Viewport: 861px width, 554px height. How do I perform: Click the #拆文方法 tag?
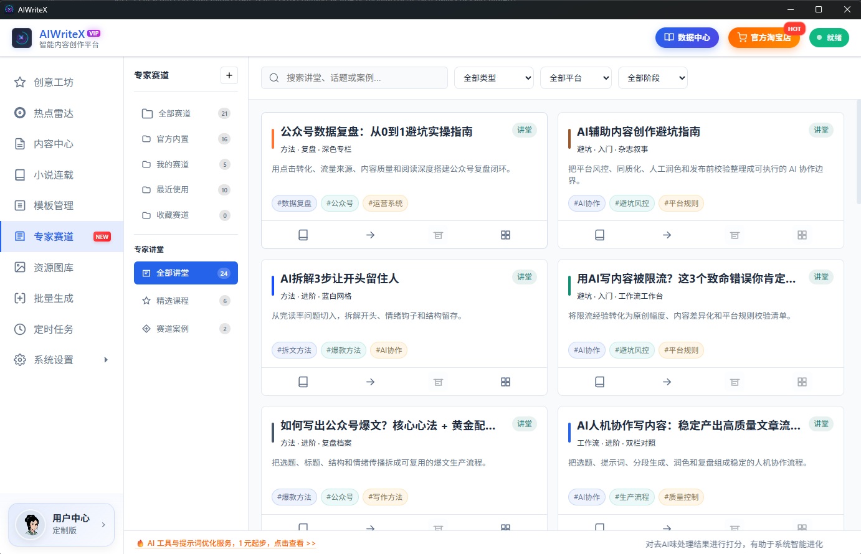tap(294, 350)
